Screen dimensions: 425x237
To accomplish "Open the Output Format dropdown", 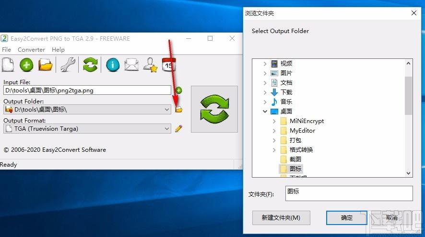I will 167,128.
